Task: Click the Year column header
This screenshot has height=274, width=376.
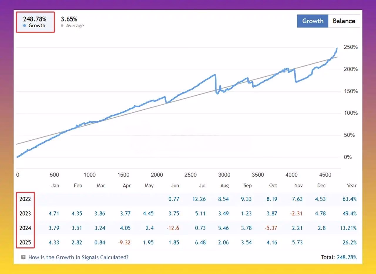Action: coord(352,185)
